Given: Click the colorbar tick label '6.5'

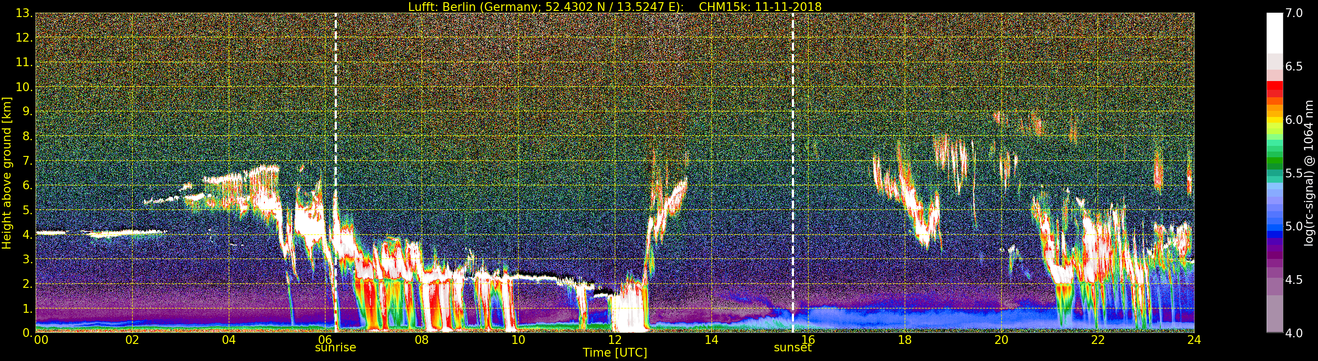Looking at the screenshot, I should (x=1294, y=67).
